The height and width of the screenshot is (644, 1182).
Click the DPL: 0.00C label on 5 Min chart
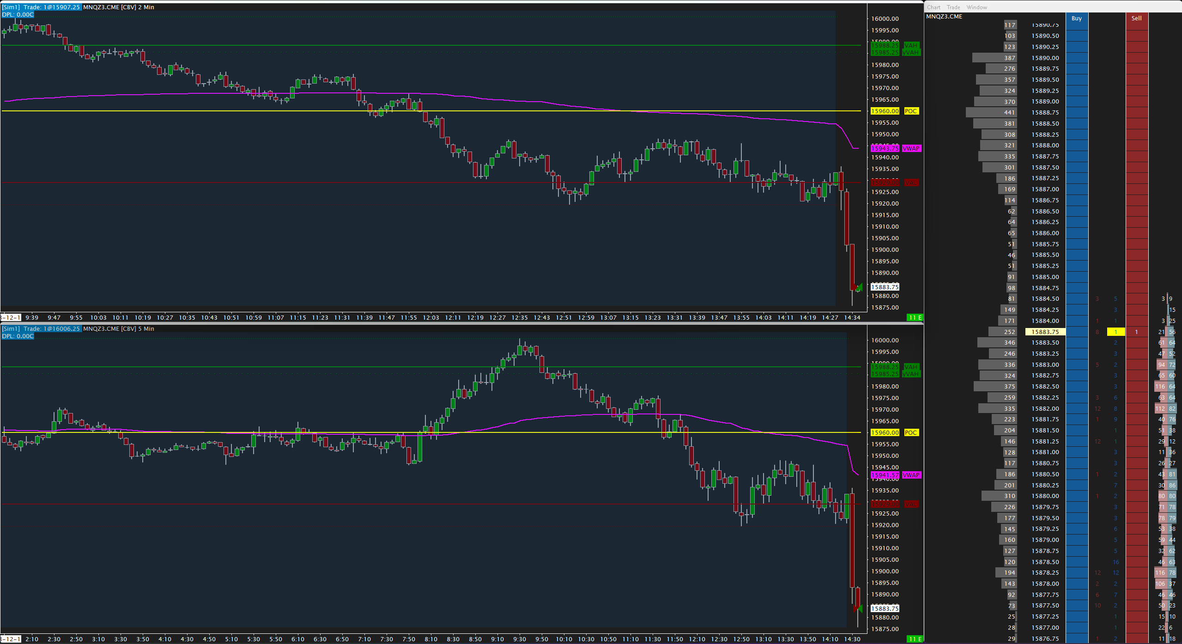click(x=18, y=336)
